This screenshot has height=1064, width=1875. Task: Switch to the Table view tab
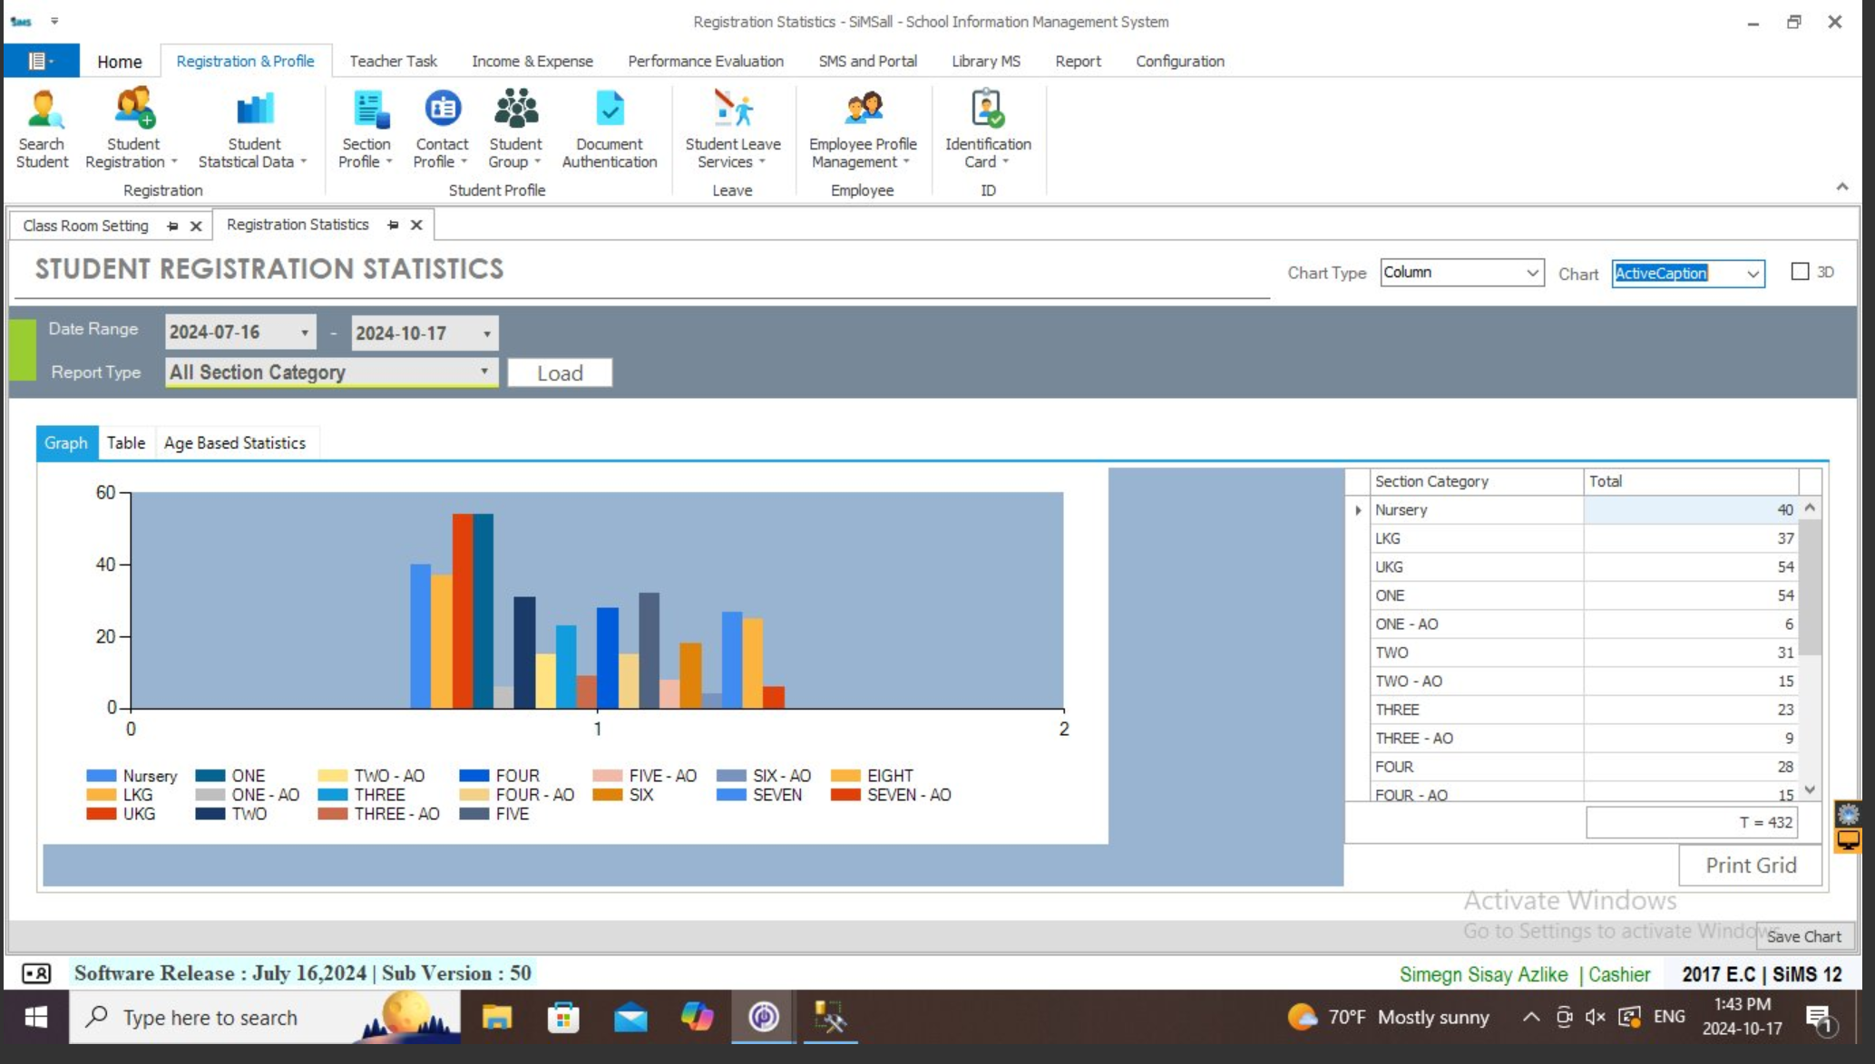(125, 442)
